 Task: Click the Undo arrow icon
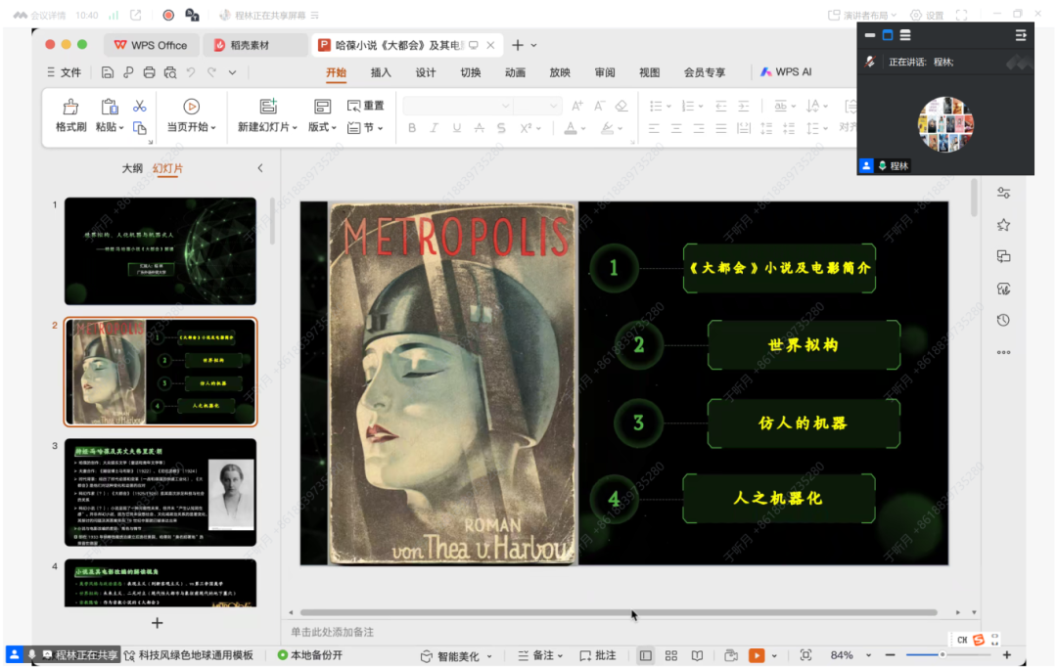pos(191,72)
